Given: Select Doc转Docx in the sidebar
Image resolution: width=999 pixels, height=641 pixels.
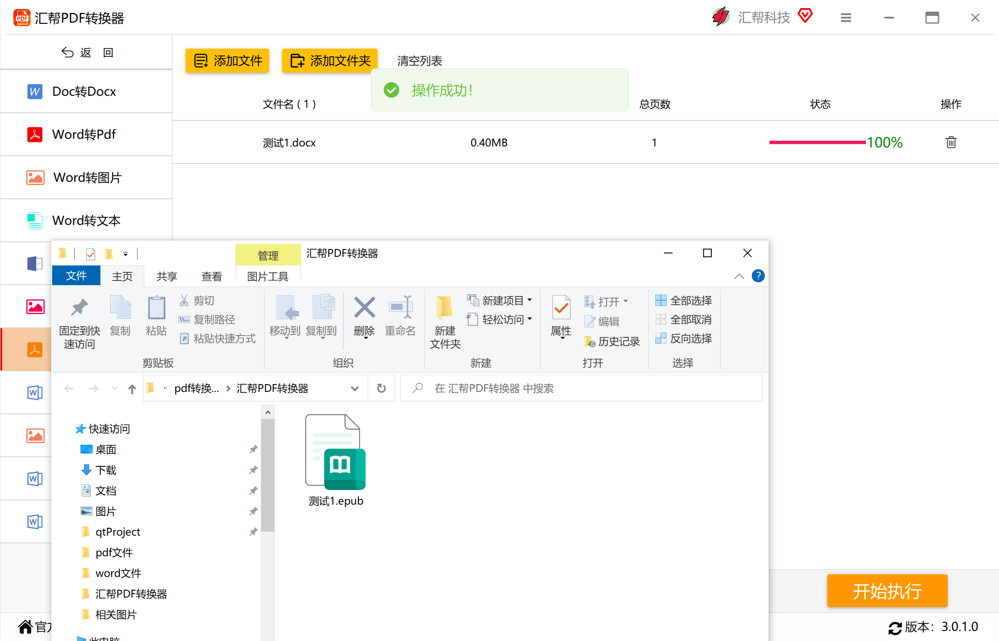Looking at the screenshot, I should (86, 92).
